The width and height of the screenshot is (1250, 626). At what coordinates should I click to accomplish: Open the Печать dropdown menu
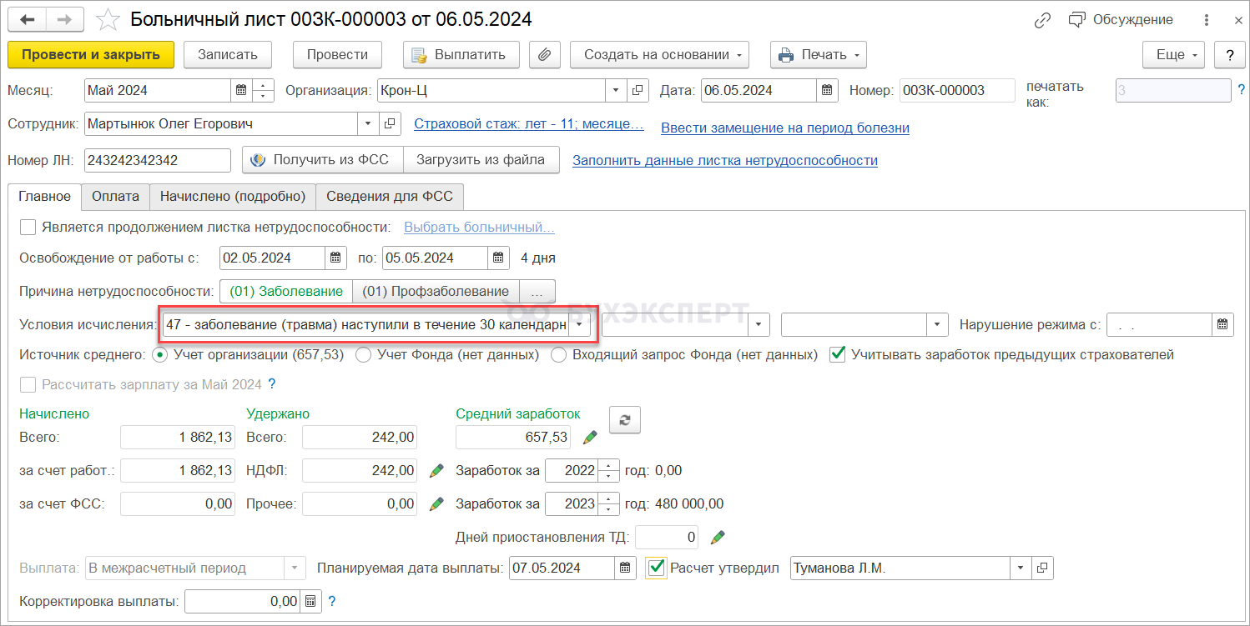(x=819, y=55)
